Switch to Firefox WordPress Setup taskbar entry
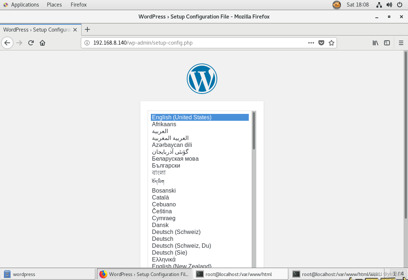This screenshot has height=280, width=408. (145, 274)
